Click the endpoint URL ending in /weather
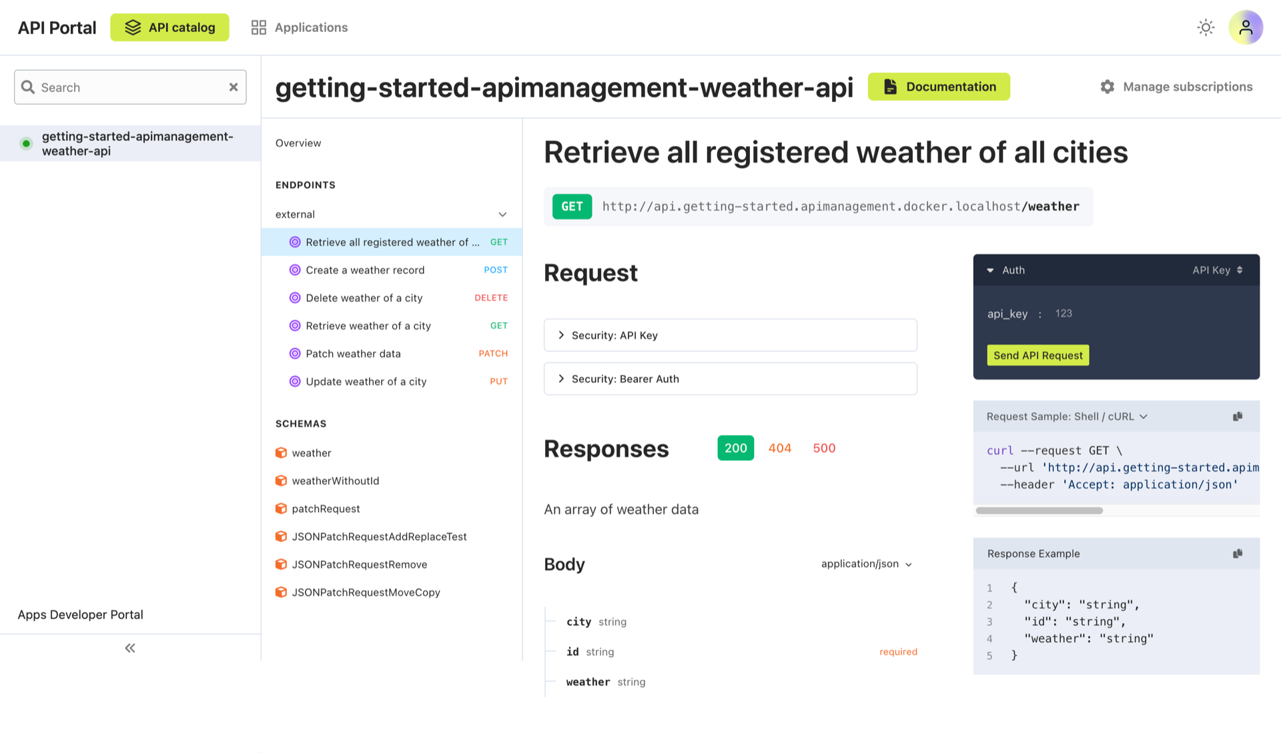 841,207
